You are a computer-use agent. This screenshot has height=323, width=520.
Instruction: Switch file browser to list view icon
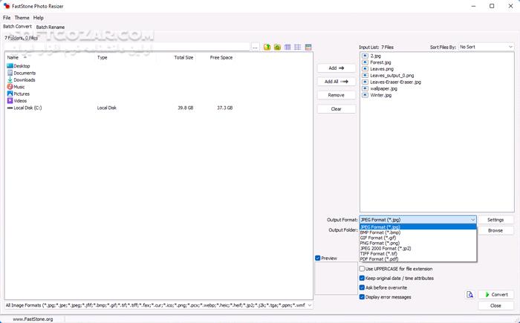[x=298, y=48]
